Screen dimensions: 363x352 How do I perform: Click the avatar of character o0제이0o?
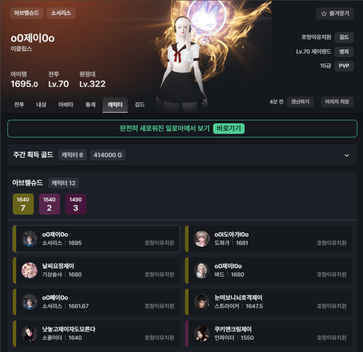point(29,239)
